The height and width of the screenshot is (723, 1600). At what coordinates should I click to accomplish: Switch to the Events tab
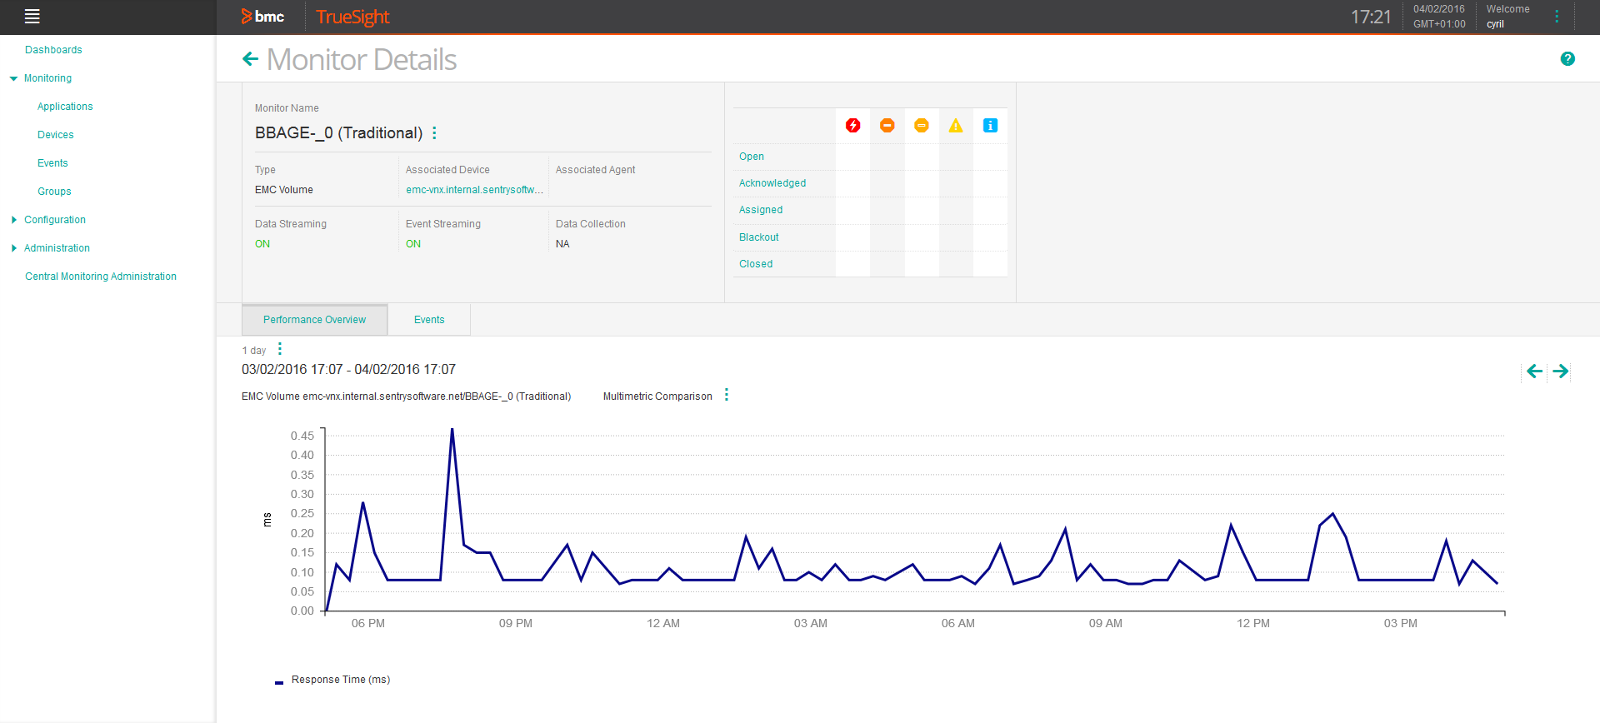point(429,320)
